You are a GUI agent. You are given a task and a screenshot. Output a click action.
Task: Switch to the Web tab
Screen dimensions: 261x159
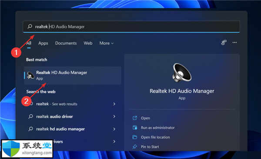click(x=88, y=43)
